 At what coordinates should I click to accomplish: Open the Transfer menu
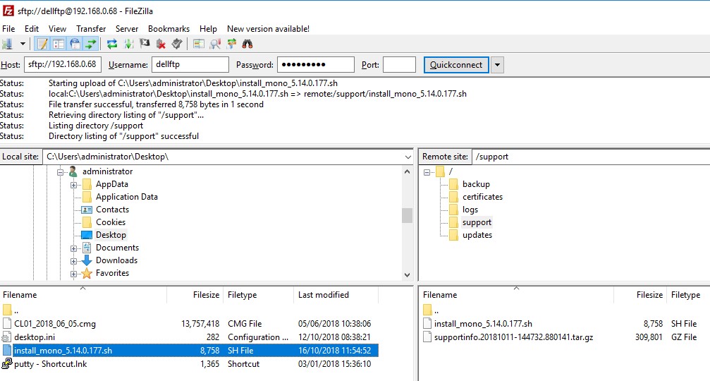(91, 29)
